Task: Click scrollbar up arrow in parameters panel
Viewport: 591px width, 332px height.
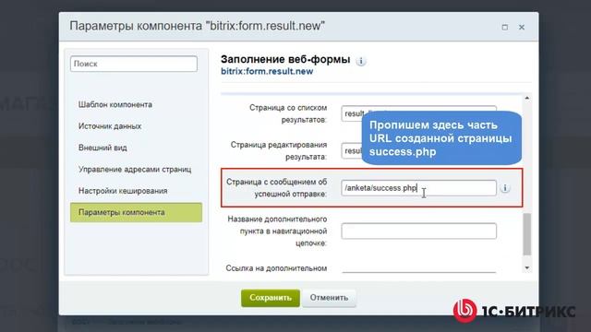Action: (527, 99)
